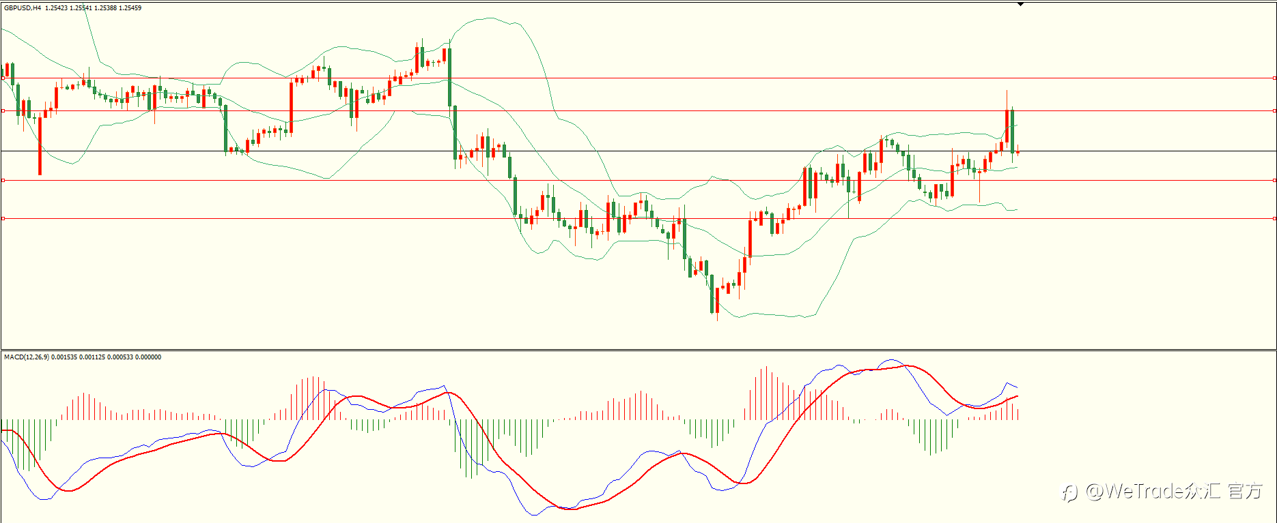Select right handle of third red line
The height and width of the screenshot is (523, 1277).
tap(1274, 181)
